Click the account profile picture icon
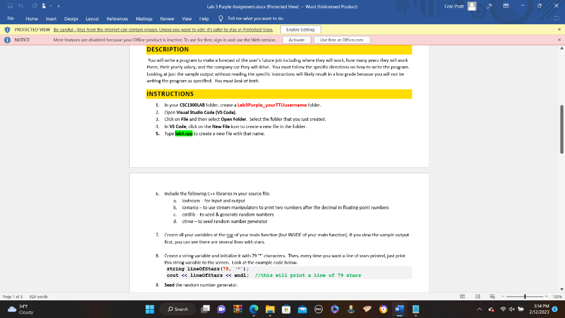This screenshot has width=565, height=318. point(472,6)
